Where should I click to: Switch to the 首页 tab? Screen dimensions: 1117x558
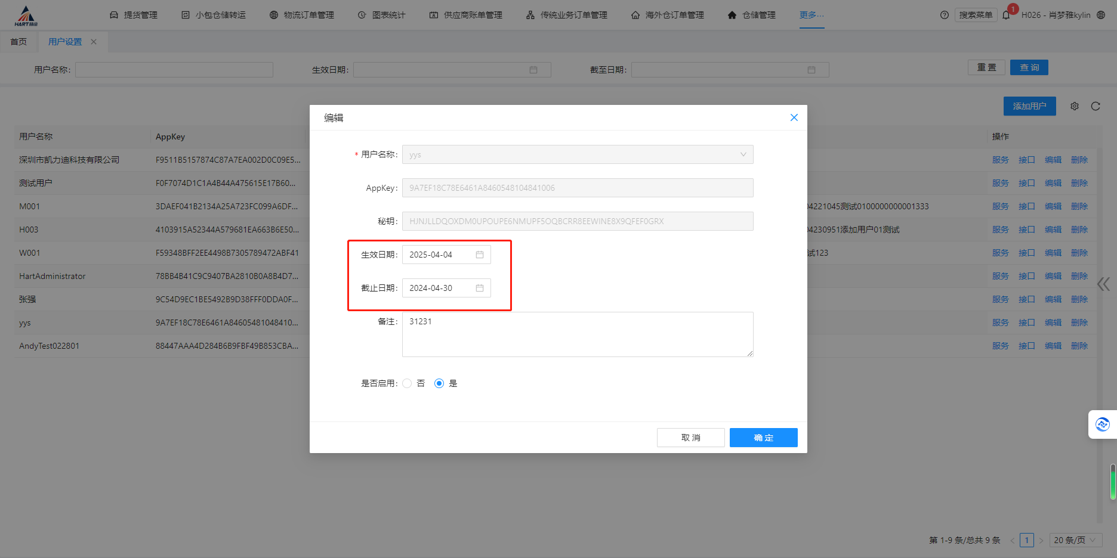click(18, 42)
